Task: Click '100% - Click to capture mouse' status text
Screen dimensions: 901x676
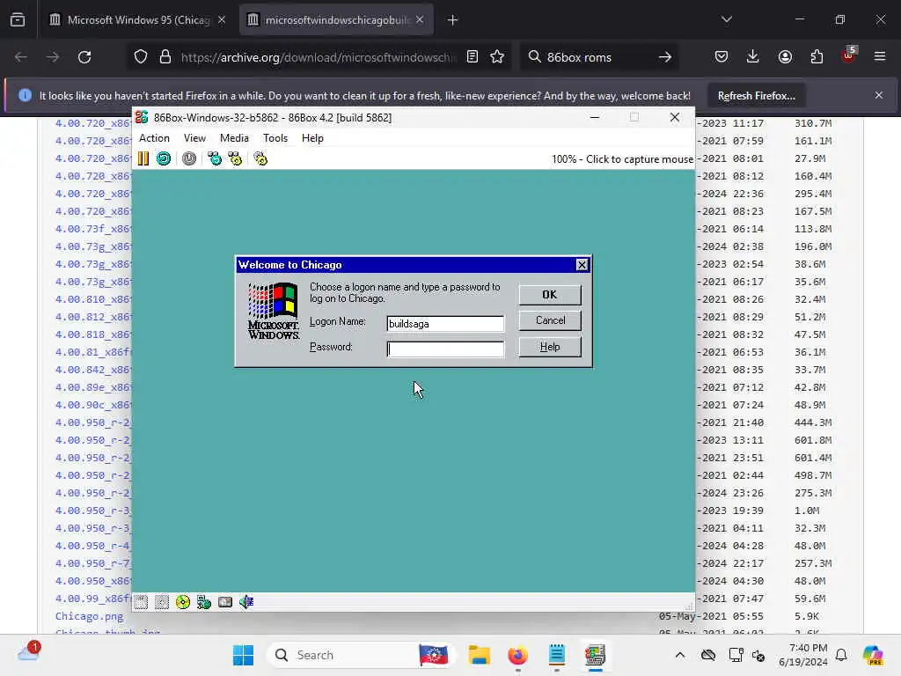Action: pos(622,159)
